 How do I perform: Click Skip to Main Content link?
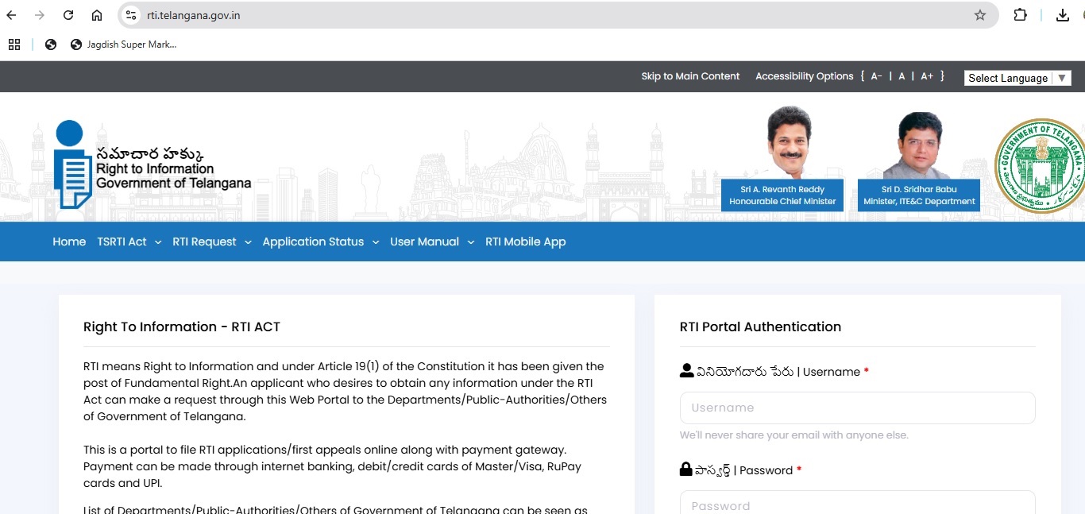[690, 76]
